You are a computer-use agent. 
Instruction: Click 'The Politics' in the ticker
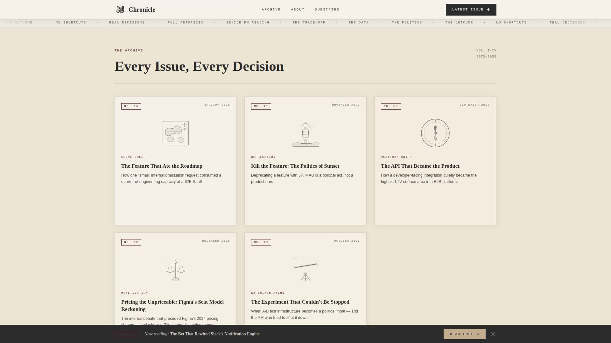pyautogui.click(x=407, y=23)
